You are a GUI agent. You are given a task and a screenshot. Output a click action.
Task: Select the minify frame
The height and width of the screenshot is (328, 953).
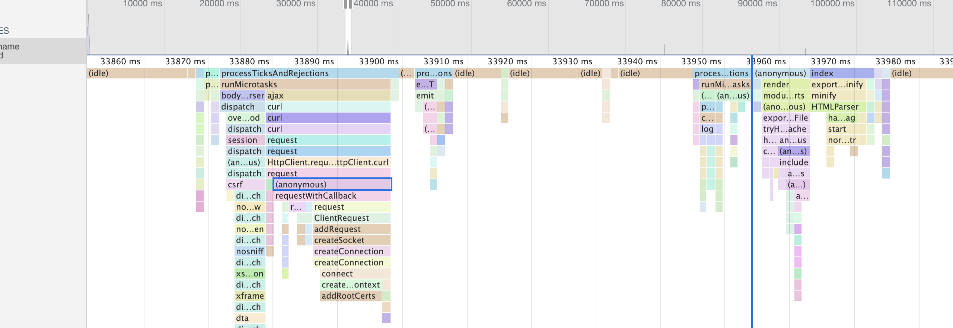838,96
